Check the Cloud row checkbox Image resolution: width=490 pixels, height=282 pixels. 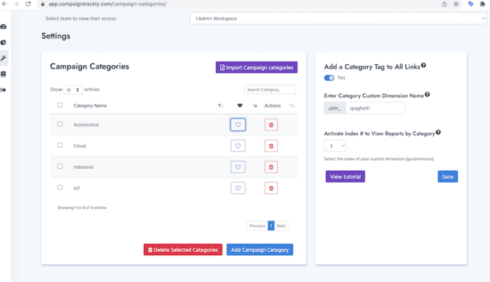click(60, 145)
